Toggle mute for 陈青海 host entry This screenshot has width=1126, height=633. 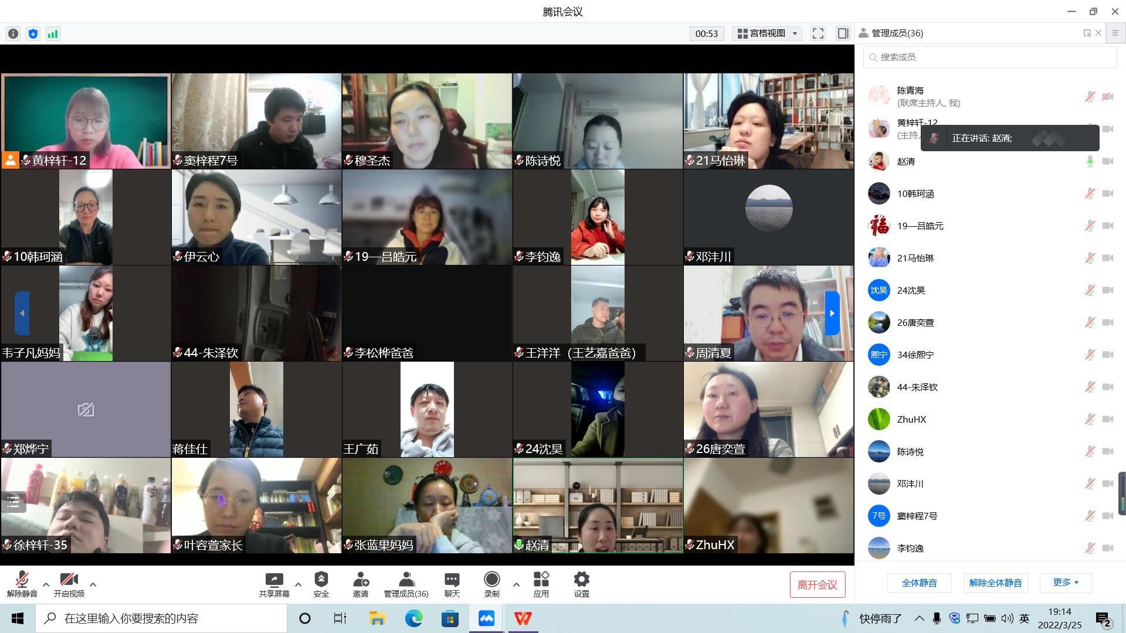1090,97
